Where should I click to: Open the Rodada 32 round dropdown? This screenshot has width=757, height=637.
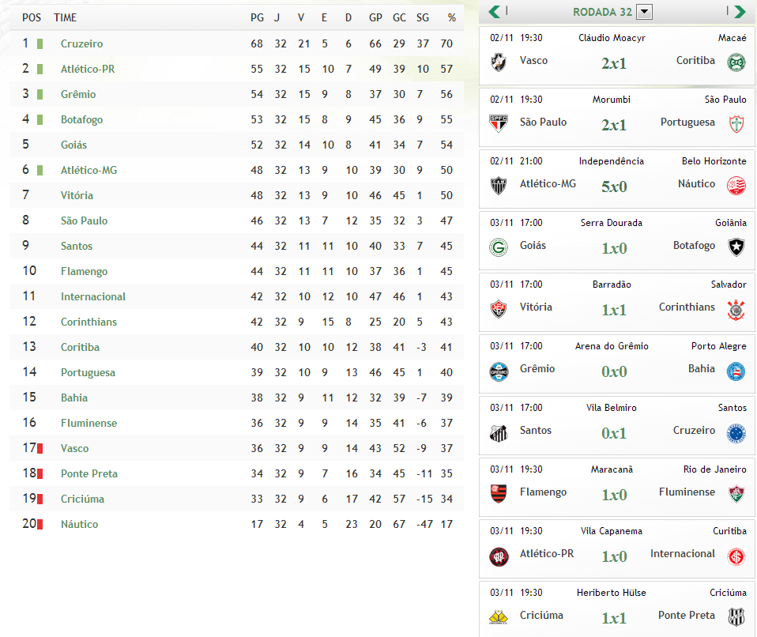(645, 12)
